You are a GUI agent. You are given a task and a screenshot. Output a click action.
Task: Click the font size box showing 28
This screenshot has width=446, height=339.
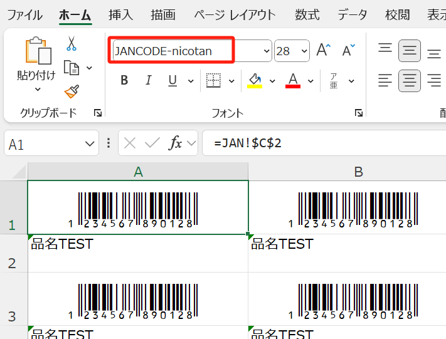(x=287, y=51)
